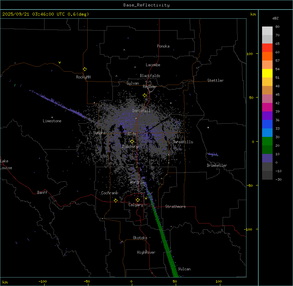Image resolution: width=293 pixels, height=286 pixels.
Task: Click the Stettler city label
Action: click(x=216, y=81)
